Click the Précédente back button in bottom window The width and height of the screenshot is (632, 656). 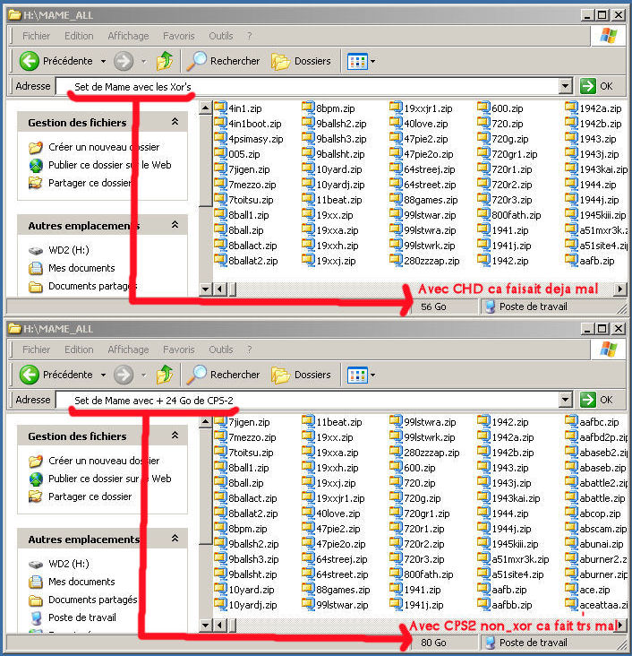point(56,375)
